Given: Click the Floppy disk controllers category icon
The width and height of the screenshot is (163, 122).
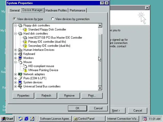Looking at the screenshot, I should [x=20, y=25].
